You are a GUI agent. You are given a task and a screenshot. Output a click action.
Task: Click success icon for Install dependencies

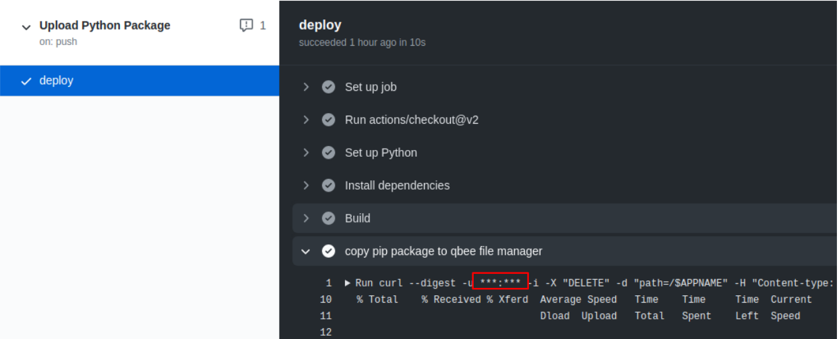tap(328, 185)
